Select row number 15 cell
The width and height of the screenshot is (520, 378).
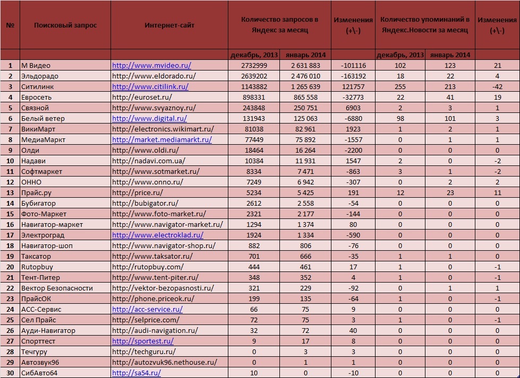point(10,214)
